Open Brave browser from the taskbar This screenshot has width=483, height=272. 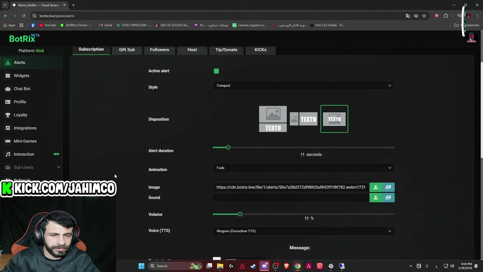(286, 266)
